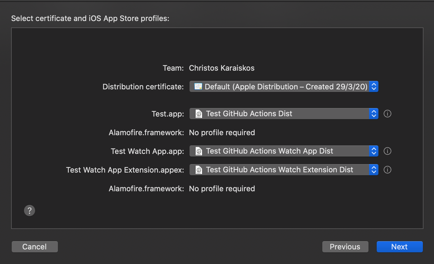Click the help question mark icon
434x264 pixels.
point(29,210)
